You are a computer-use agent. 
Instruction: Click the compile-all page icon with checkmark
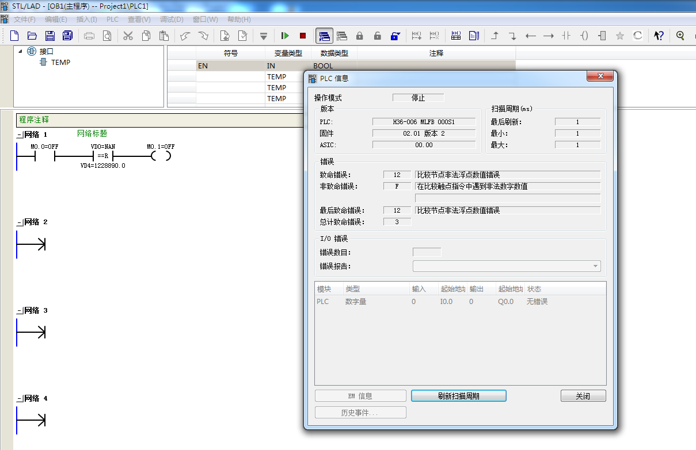tap(242, 36)
